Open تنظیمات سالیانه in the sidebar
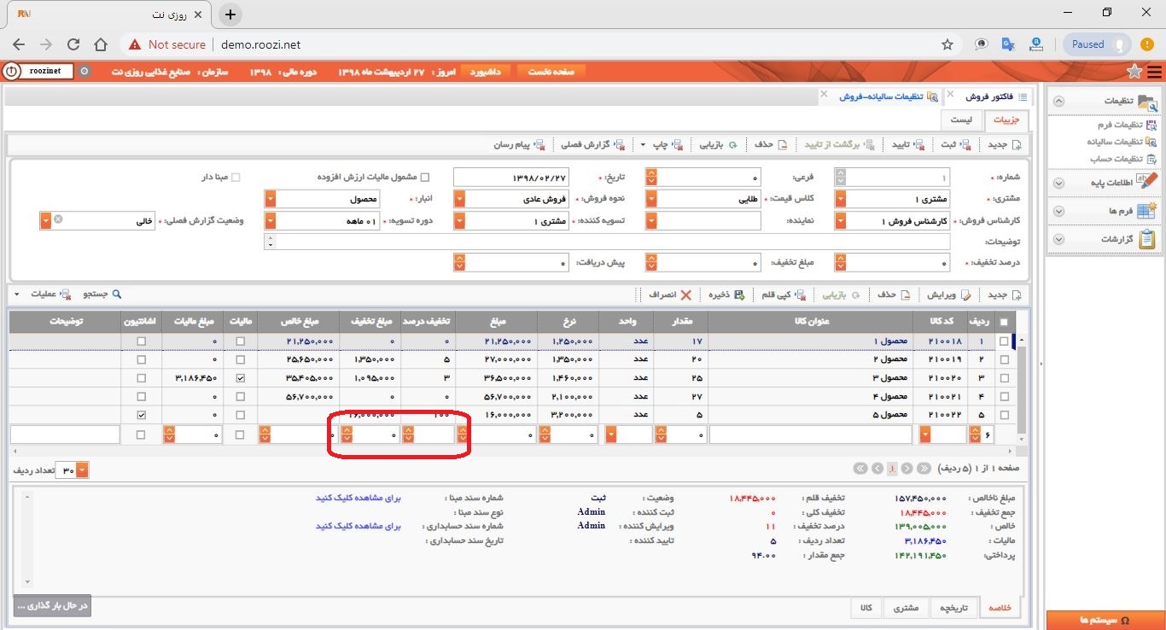Screen dimensions: 1166x630 (1122, 142)
